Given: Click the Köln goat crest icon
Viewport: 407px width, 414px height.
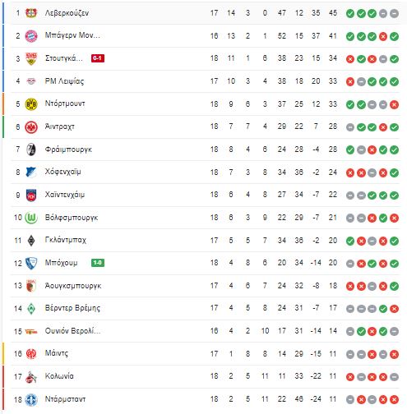Looking at the screenshot, I should click(x=31, y=377).
